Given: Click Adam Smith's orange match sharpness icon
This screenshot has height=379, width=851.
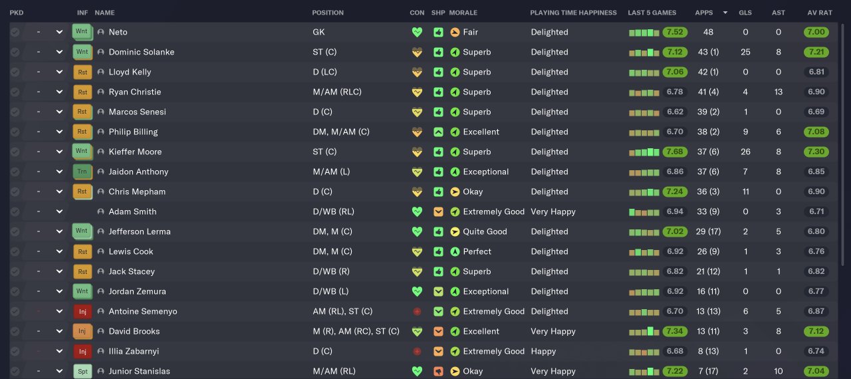Looking at the screenshot, I should point(438,211).
